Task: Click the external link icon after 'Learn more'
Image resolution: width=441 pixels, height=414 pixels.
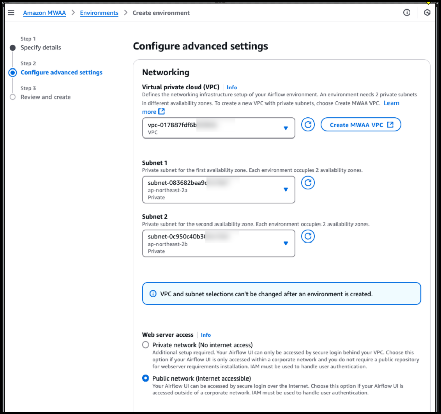Action: coord(162,111)
